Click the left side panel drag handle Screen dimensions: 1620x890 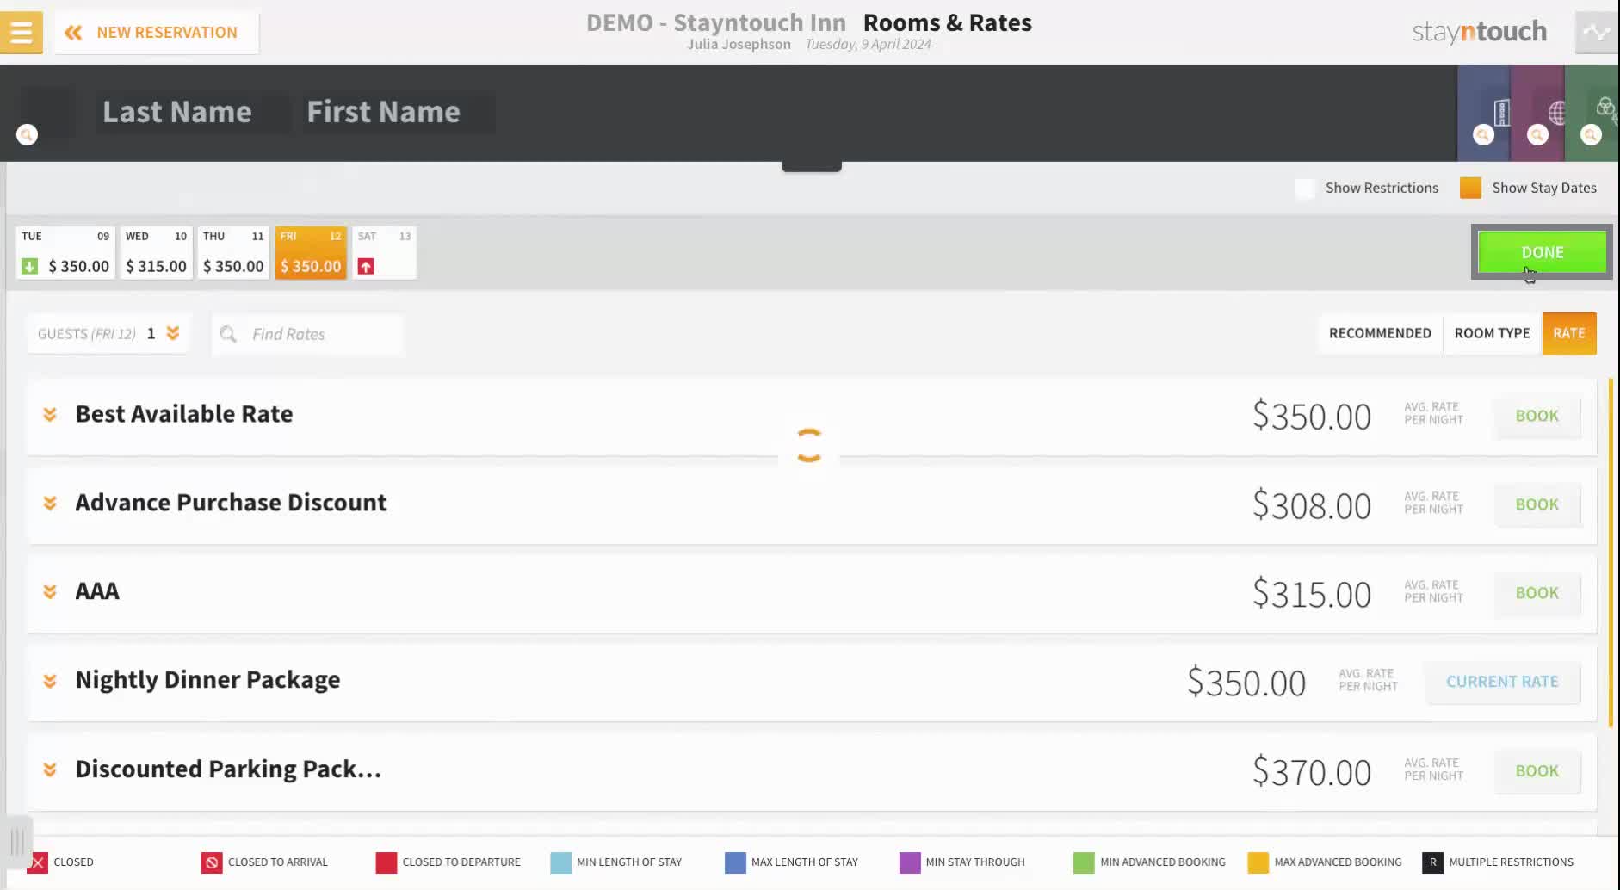[x=17, y=841]
